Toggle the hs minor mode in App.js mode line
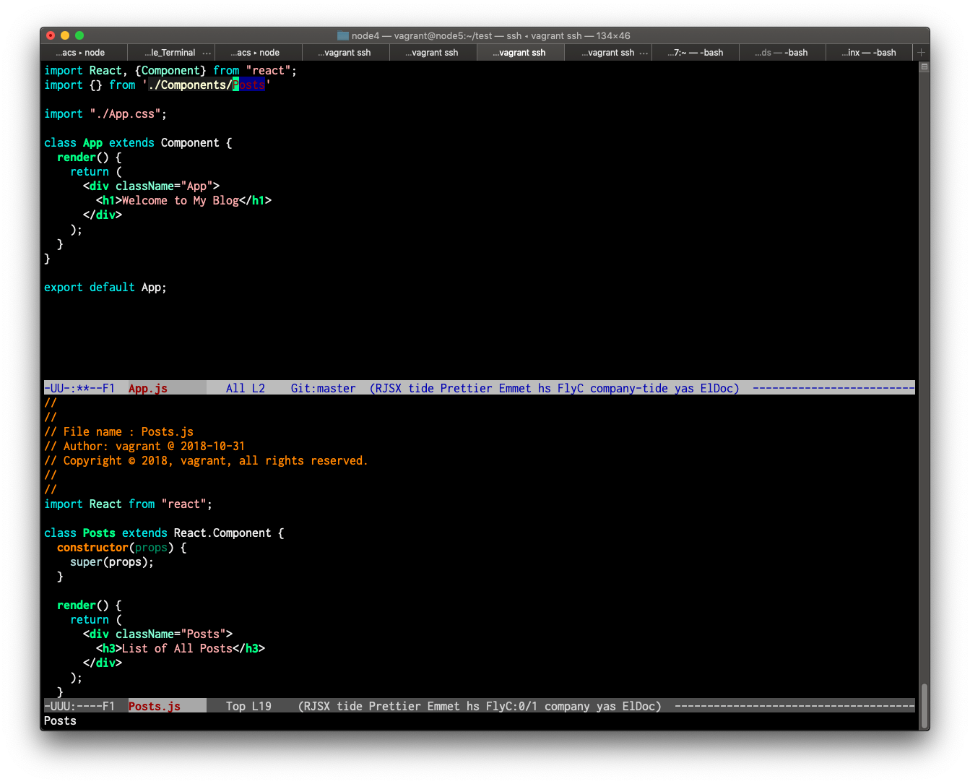 click(543, 388)
